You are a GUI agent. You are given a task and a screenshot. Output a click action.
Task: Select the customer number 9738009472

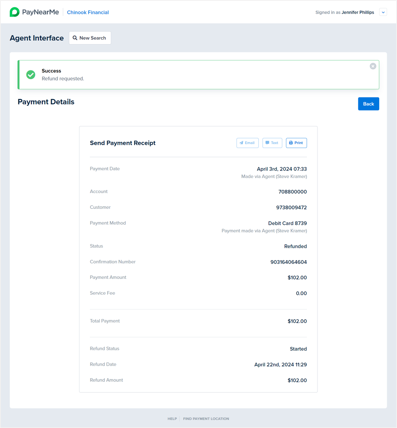point(291,207)
